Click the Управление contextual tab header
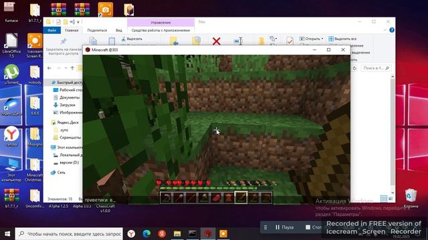Image resolution: width=428 pixels, height=240 pixels. click(x=160, y=22)
